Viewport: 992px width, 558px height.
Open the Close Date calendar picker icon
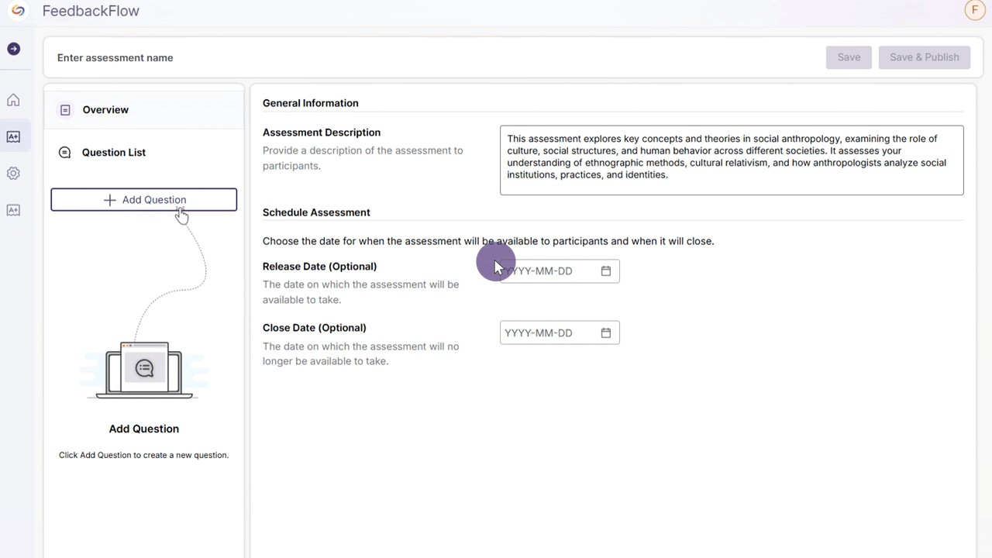606,333
